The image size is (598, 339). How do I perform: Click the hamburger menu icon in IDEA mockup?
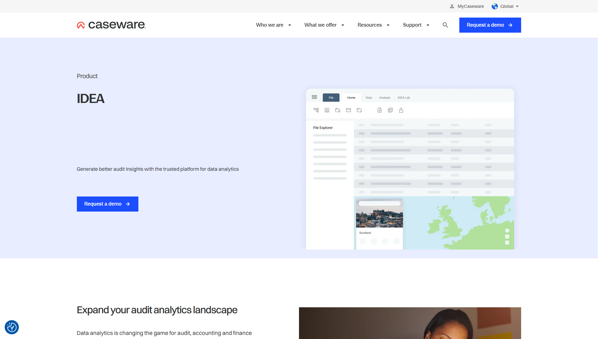(314, 97)
